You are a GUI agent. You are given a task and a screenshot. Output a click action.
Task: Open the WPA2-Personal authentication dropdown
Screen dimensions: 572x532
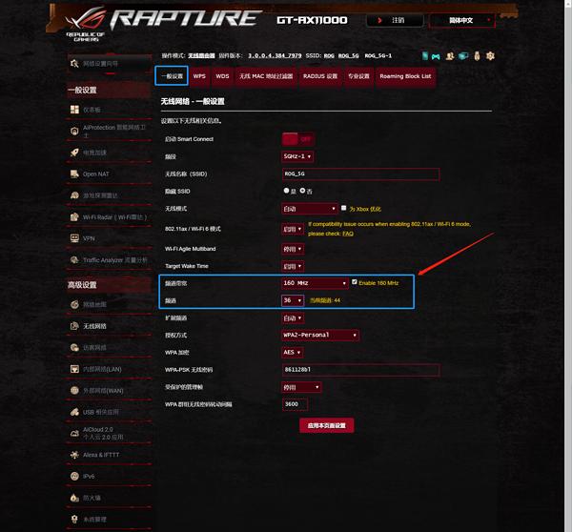pos(320,335)
